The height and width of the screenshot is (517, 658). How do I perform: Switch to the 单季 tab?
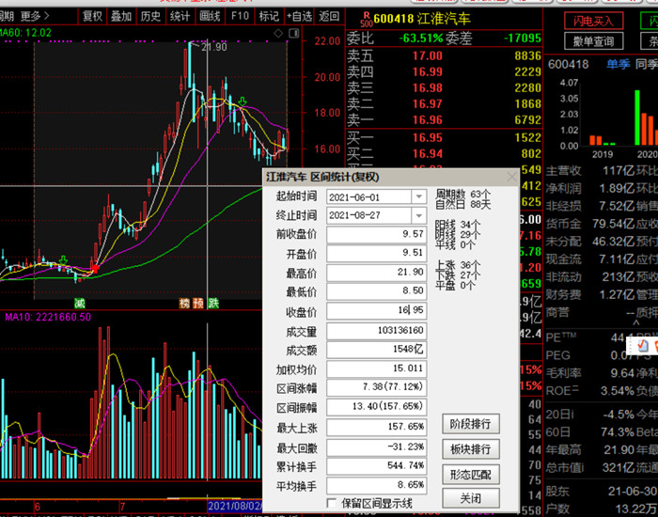619,64
